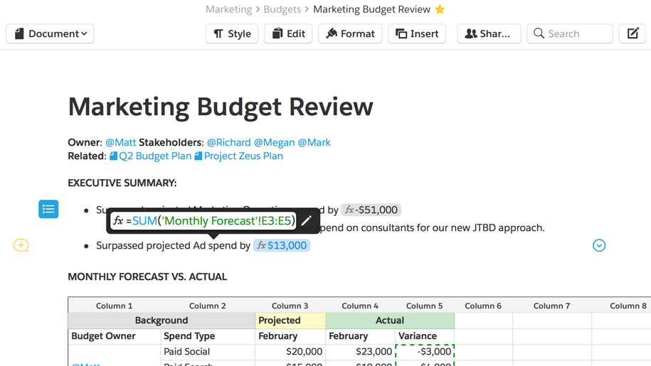
Task: Click the @Richard stakeholder mention
Action: click(x=229, y=142)
